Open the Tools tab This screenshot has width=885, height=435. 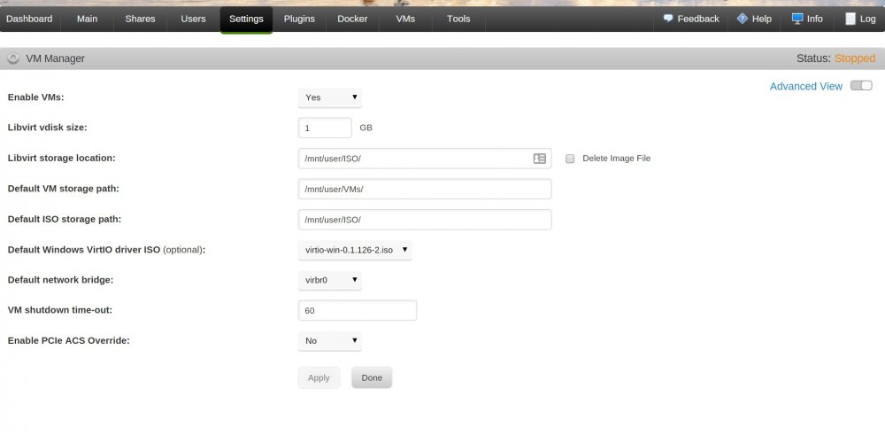tap(458, 19)
